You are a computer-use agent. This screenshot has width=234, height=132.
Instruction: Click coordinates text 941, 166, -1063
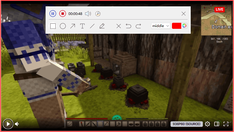[x=219, y=39]
